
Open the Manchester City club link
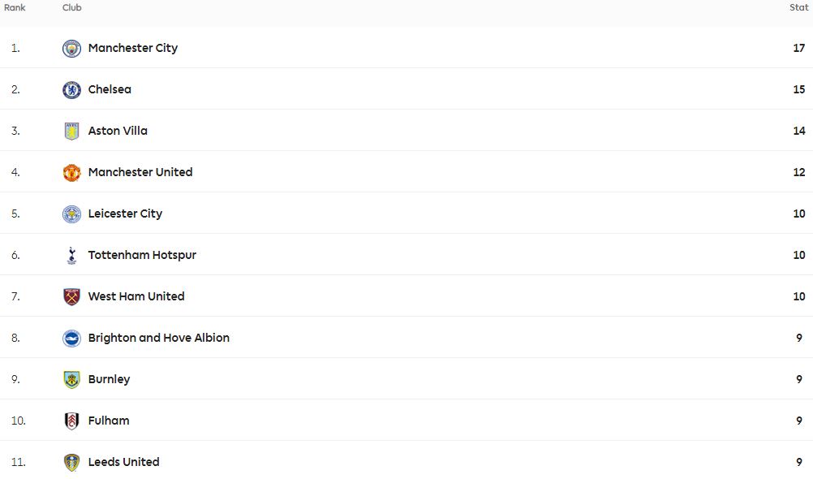[133, 48]
